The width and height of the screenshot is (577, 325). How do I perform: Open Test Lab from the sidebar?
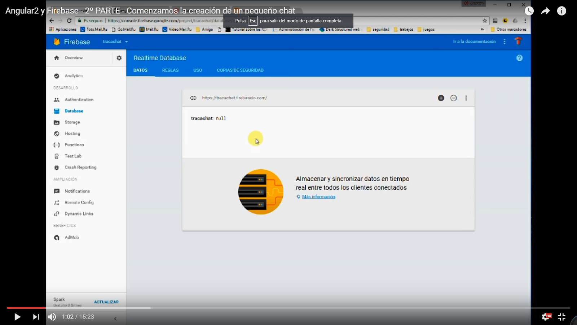coord(72,156)
